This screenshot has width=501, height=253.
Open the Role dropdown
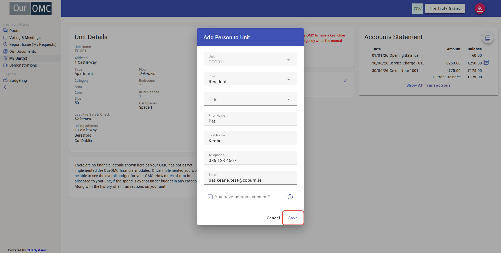[250, 79]
